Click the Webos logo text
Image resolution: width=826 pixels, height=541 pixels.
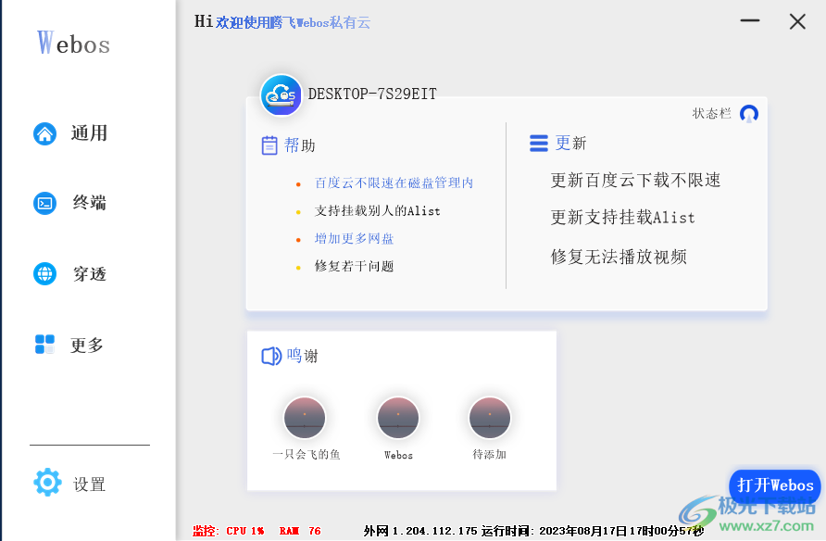(x=73, y=44)
